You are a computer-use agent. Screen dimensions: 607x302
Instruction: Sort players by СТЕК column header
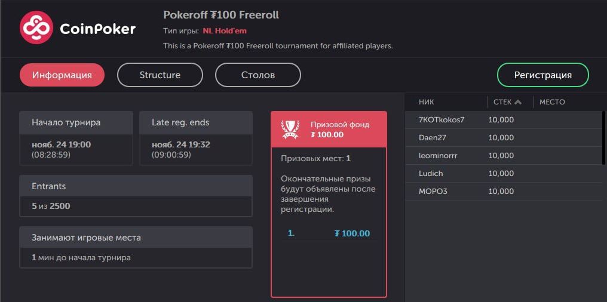(x=502, y=102)
